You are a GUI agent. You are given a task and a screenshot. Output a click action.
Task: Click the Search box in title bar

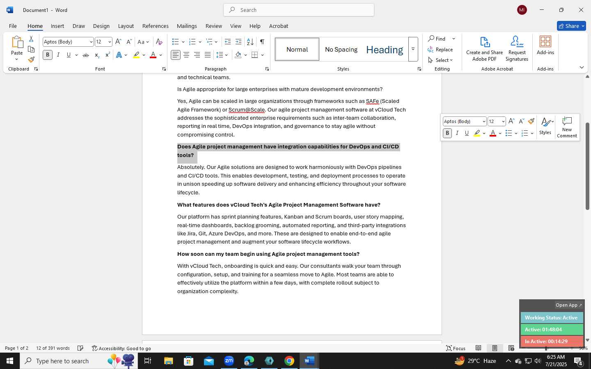tap(299, 10)
